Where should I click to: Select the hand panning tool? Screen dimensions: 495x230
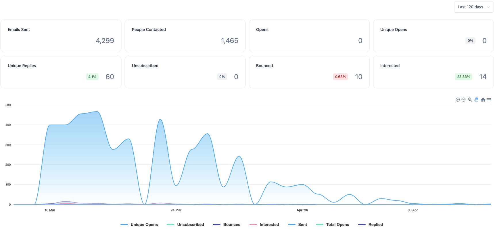pyautogui.click(x=476, y=100)
